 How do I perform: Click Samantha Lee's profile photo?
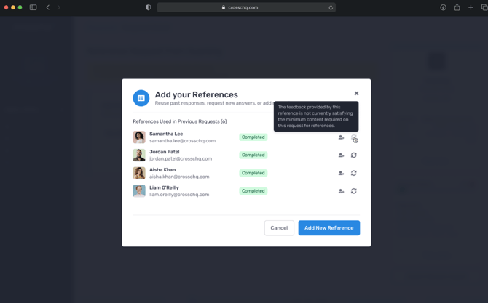click(139, 137)
